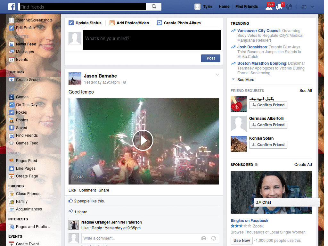Click Share under the video post
The width and height of the screenshot is (328, 246).
point(104,190)
